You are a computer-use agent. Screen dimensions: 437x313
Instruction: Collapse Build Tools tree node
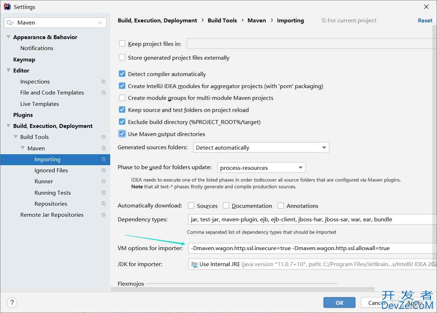16,137
